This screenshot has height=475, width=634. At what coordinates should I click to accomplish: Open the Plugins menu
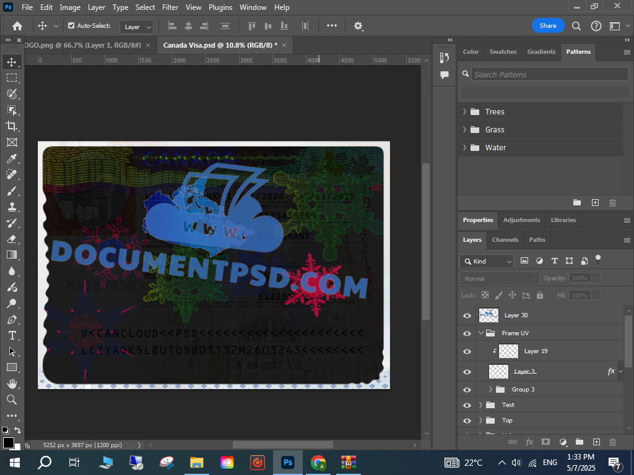pos(220,7)
